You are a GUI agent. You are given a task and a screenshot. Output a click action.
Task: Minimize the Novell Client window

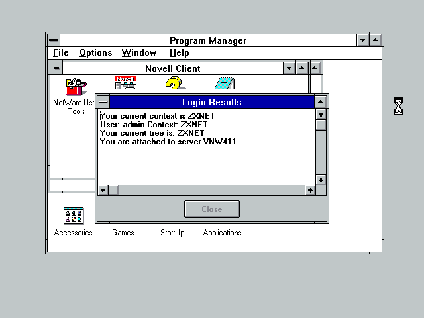coord(289,68)
